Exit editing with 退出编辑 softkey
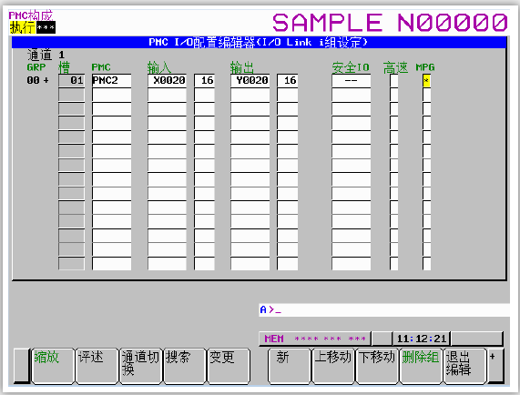The image size is (520, 395). pyautogui.click(x=464, y=366)
